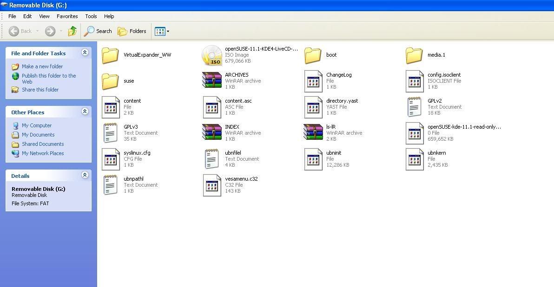This screenshot has width=554, height=287.
Task: Select the ubnkern file icon
Action: (415, 159)
